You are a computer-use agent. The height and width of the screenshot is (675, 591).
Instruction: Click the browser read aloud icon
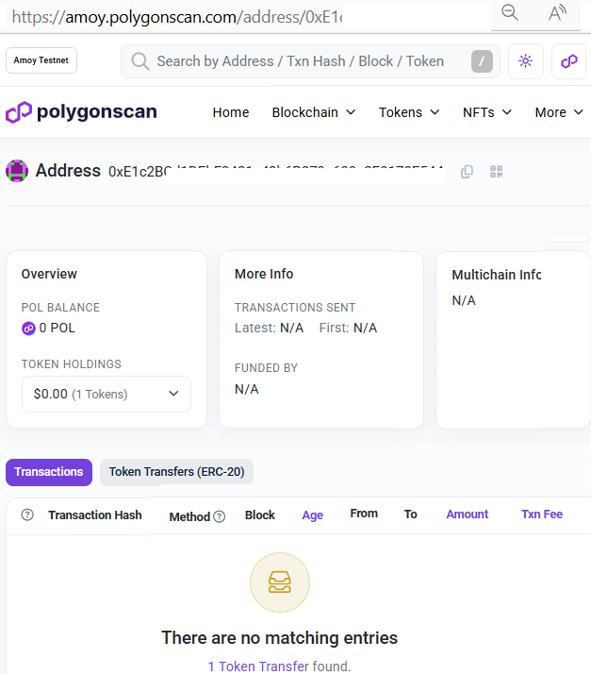[x=557, y=12]
